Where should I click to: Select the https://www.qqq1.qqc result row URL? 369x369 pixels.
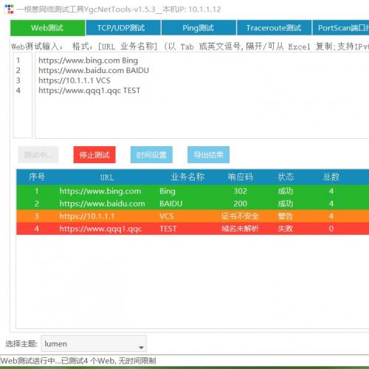[100, 229]
